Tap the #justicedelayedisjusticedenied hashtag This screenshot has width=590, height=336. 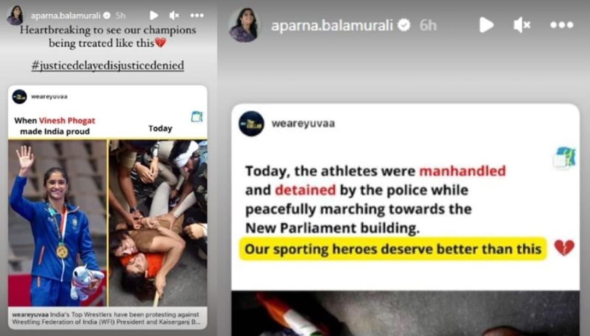107,66
